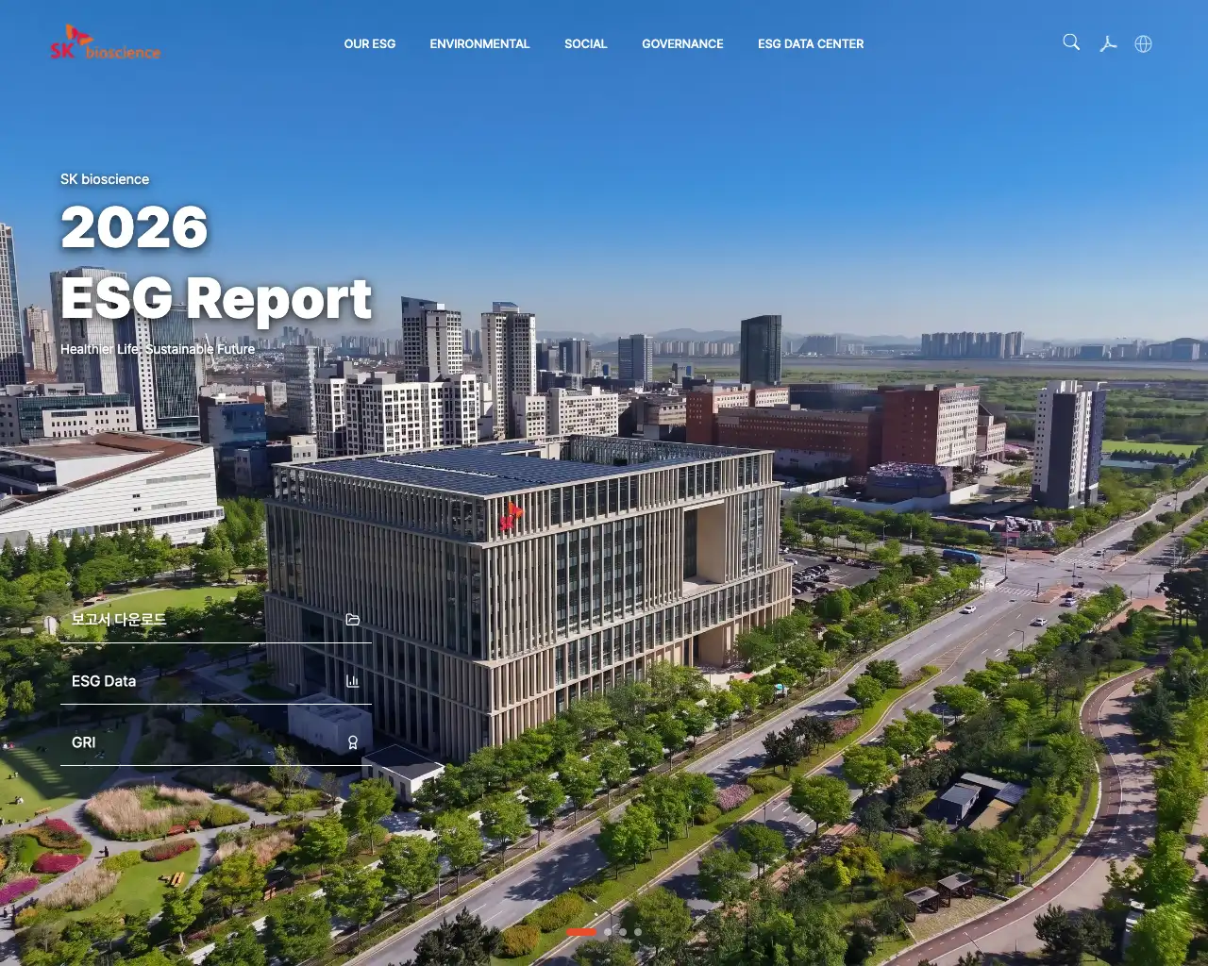Open the globe language selector icon

[x=1143, y=43]
